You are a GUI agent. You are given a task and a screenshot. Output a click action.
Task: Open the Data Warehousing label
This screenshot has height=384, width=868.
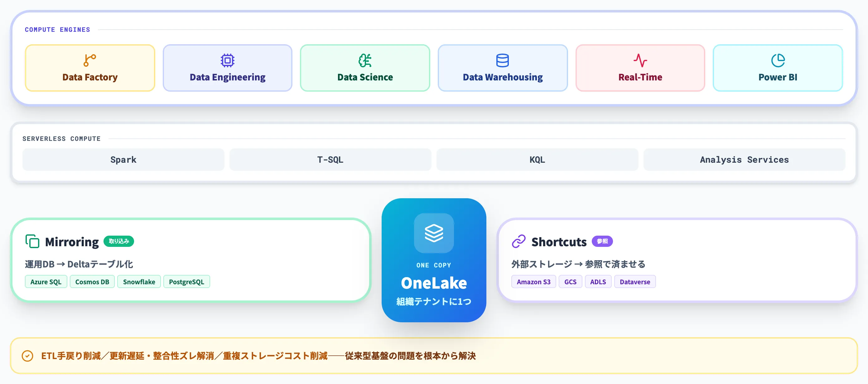[503, 77]
